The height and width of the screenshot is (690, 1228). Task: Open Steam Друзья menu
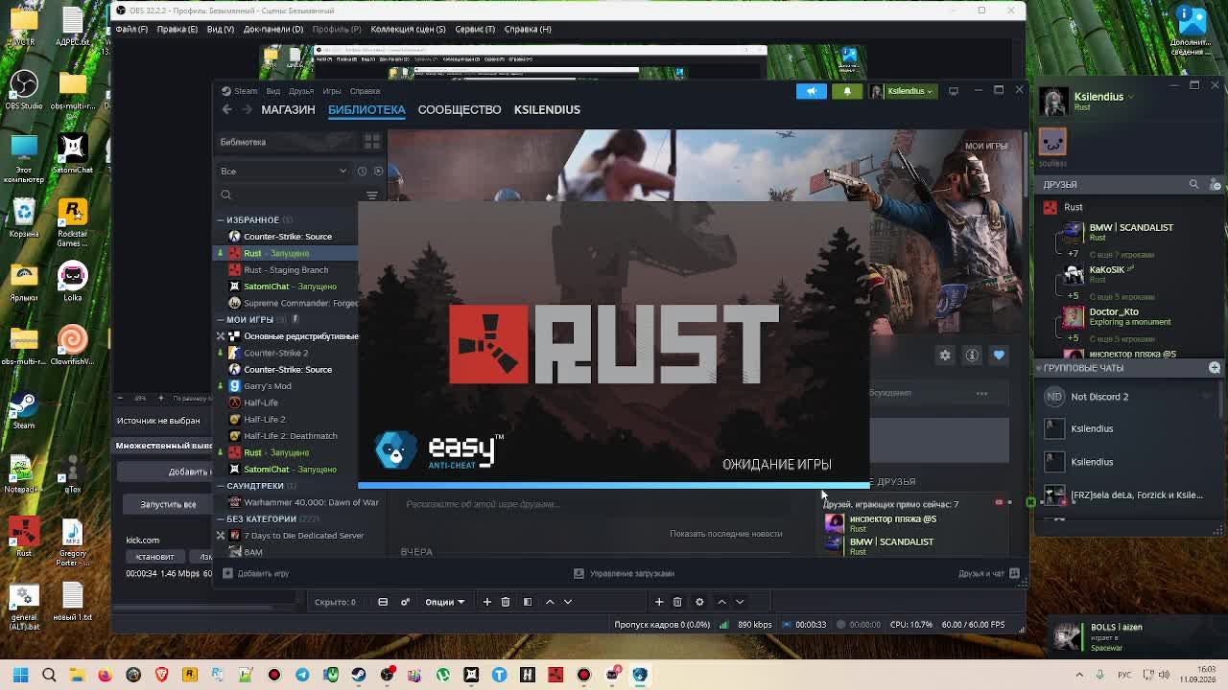[x=301, y=91]
